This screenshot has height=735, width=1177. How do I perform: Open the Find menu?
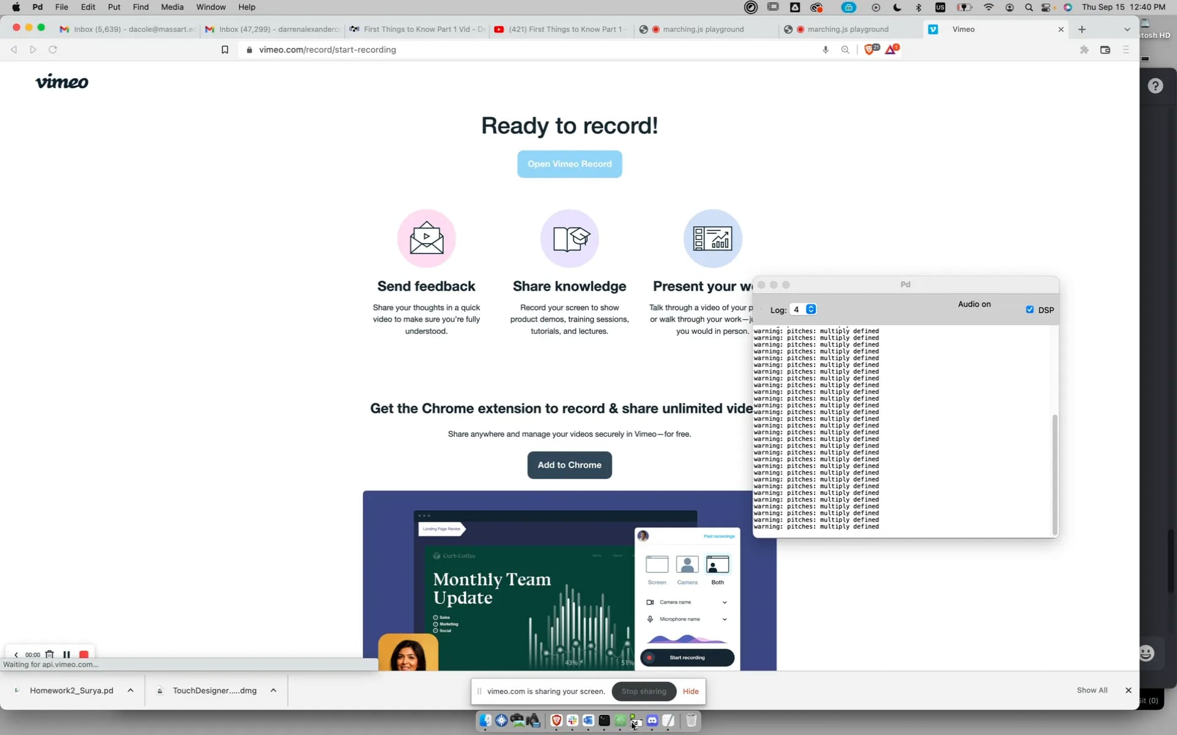140,7
